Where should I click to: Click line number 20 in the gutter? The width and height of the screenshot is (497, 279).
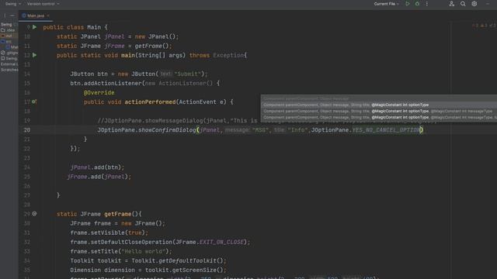coord(27,130)
